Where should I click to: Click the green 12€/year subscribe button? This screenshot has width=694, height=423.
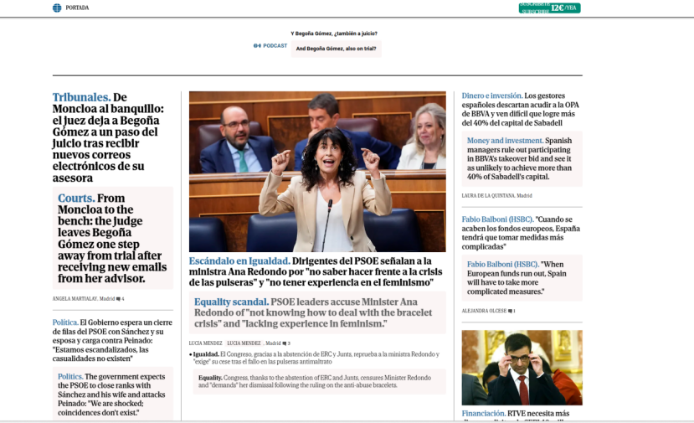(548, 8)
